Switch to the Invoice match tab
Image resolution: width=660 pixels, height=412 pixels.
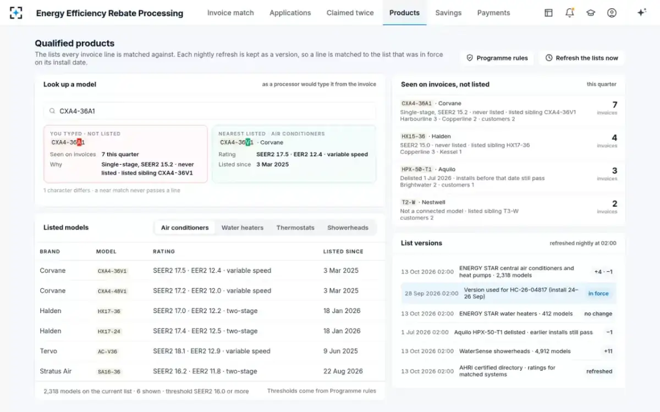[x=230, y=13]
